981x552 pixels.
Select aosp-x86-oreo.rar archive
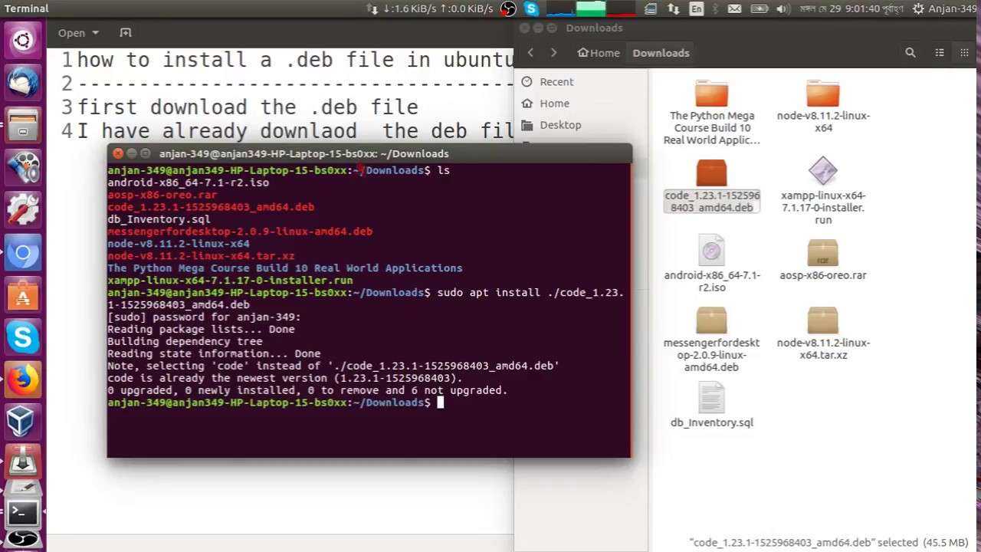[823, 259]
